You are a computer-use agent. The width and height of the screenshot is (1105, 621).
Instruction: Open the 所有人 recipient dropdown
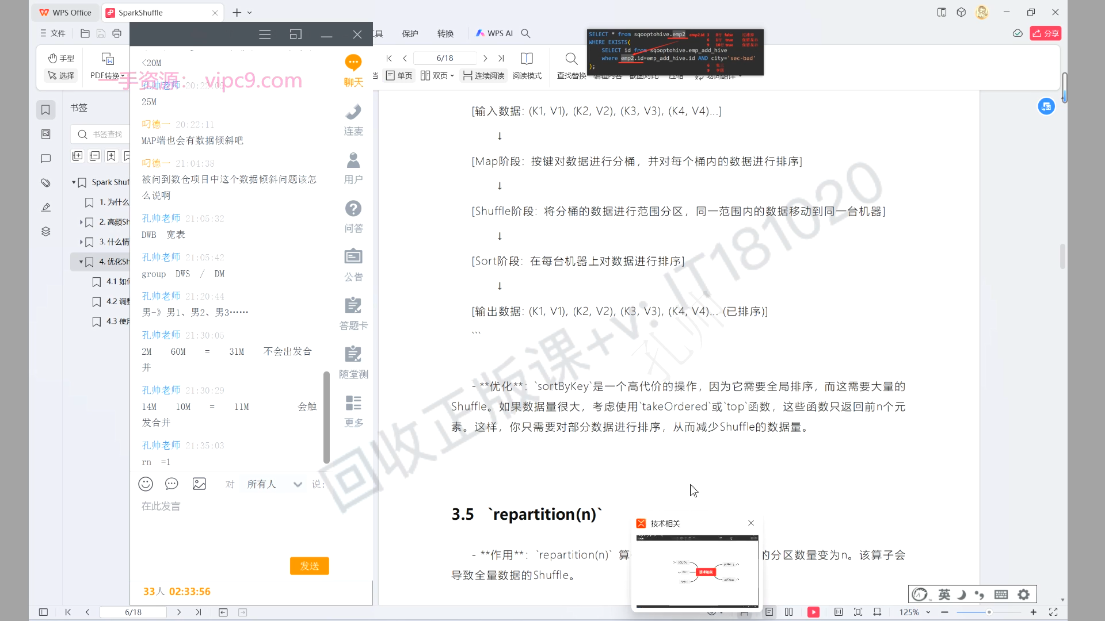pos(275,484)
